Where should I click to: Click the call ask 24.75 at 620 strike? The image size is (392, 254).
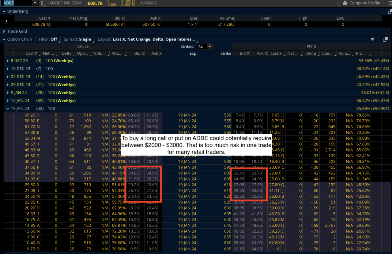pyautogui.click(x=151, y=196)
